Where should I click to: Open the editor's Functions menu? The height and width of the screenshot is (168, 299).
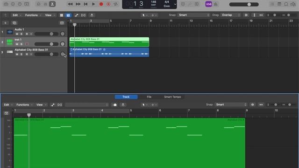(24, 105)
